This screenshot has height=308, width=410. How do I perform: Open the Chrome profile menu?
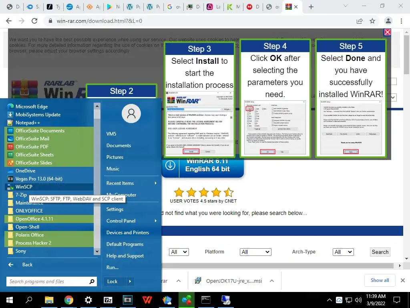(x=388, y=21)
